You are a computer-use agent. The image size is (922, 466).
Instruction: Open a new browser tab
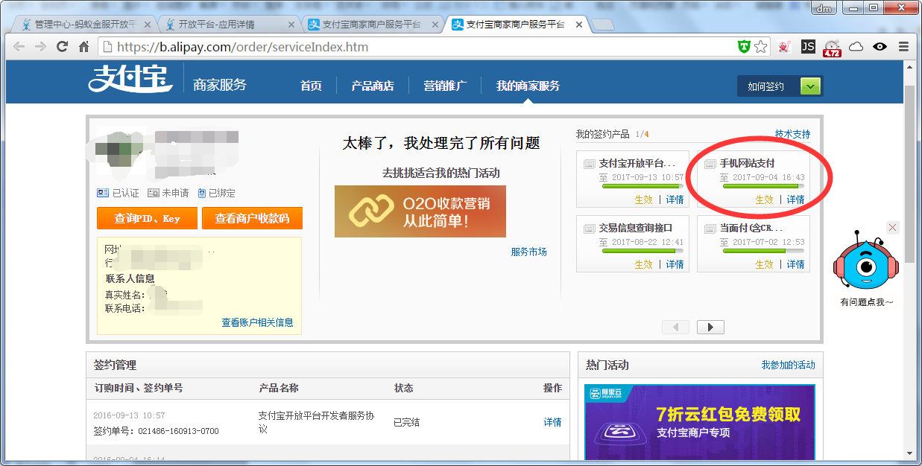click(x=602, y=25)
